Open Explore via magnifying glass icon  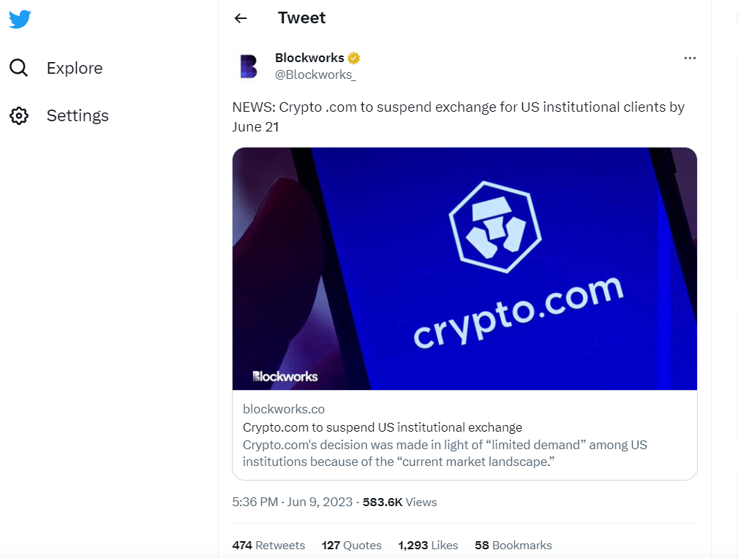tap(19, 68)
